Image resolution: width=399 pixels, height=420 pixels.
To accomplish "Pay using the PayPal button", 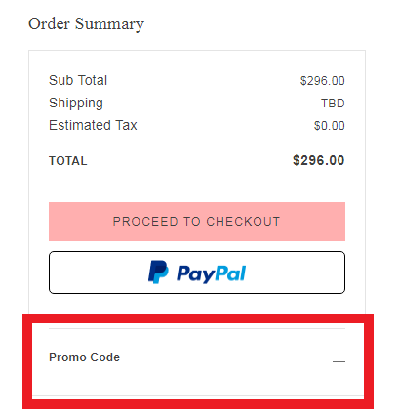I will 197,273.
